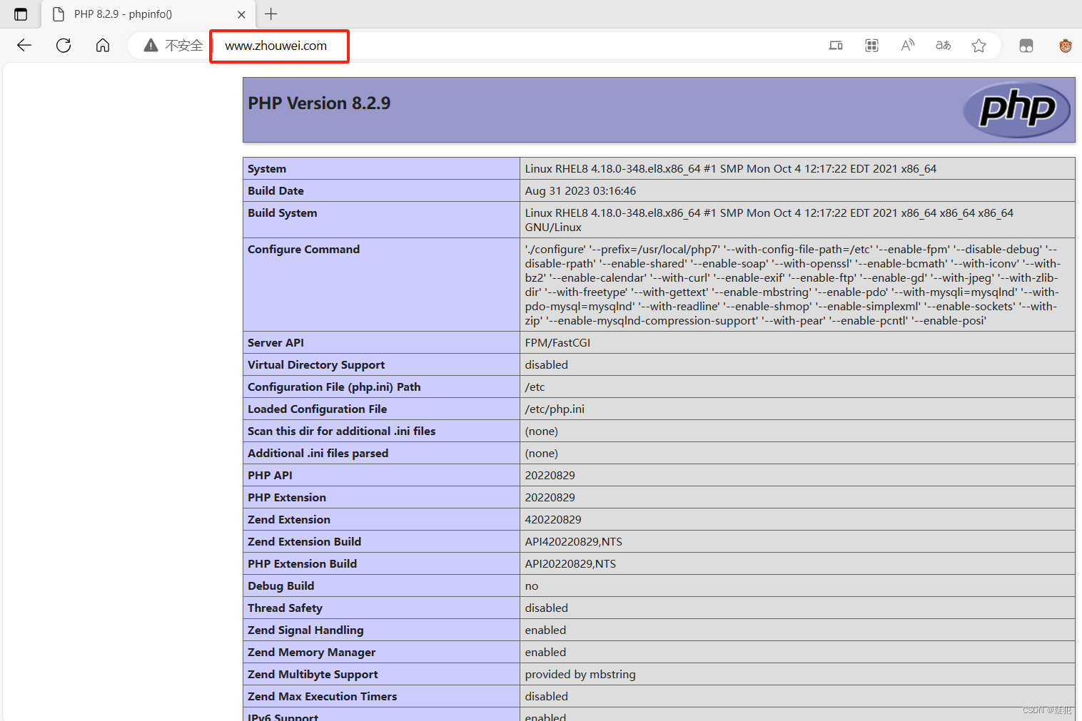Screen dimensions: 1082x721
Task: Close the PHP 8.2.9 phpinfo tab
Action: click(x=241, y=14)
